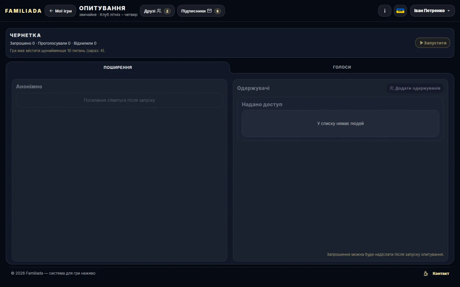Image resolution: width=460 pixels, height=287 pixels.
Task: Switch language via the Ukrainian flag button
Action: pyautogui.click(x=400, y=11)
